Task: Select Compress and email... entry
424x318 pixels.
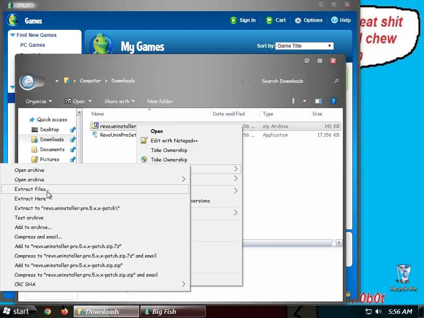Action: pos(95,236)
